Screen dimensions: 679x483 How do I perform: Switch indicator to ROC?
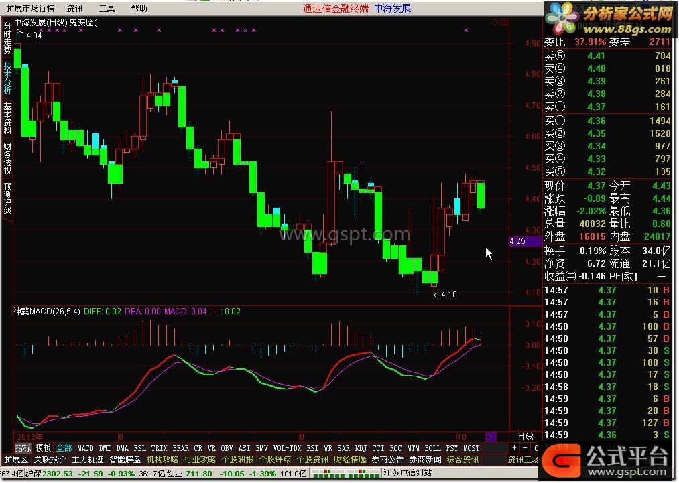click(x=395, y=448)
